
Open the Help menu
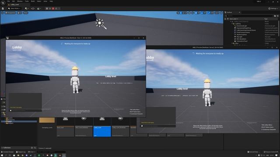pyautogui.click(x=51, y=1)
